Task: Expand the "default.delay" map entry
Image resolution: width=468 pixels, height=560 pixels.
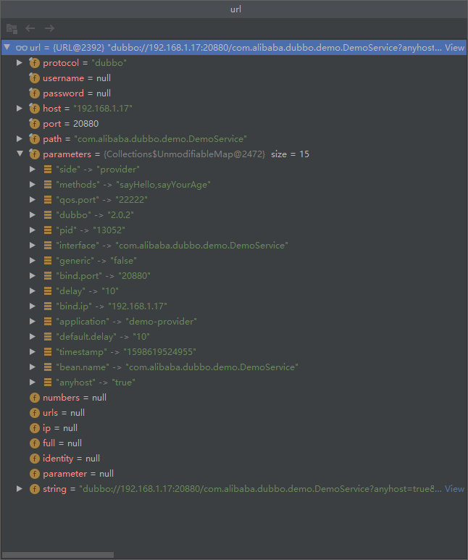Action: 33,336
